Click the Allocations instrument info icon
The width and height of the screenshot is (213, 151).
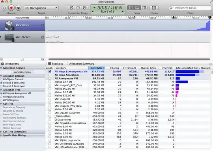(43, 25)
